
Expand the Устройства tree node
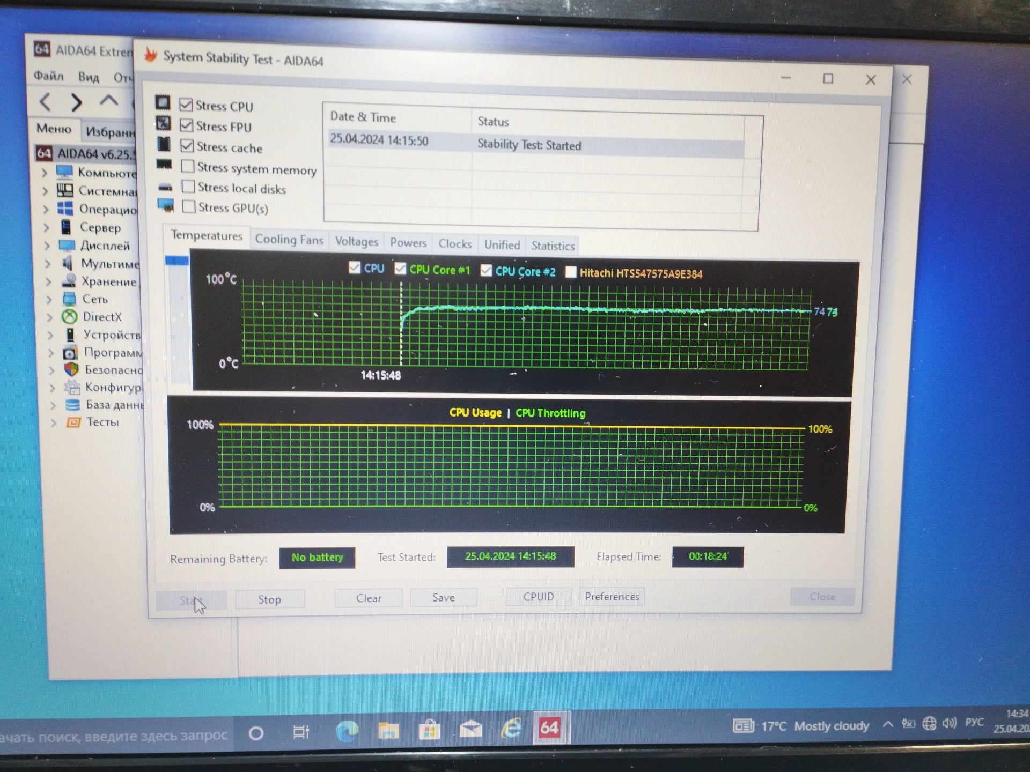51,335
